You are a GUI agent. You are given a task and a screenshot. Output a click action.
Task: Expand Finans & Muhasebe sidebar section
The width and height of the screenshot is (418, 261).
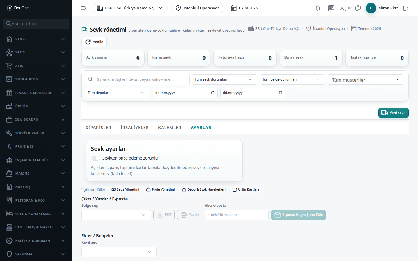(x=36, y=93)
